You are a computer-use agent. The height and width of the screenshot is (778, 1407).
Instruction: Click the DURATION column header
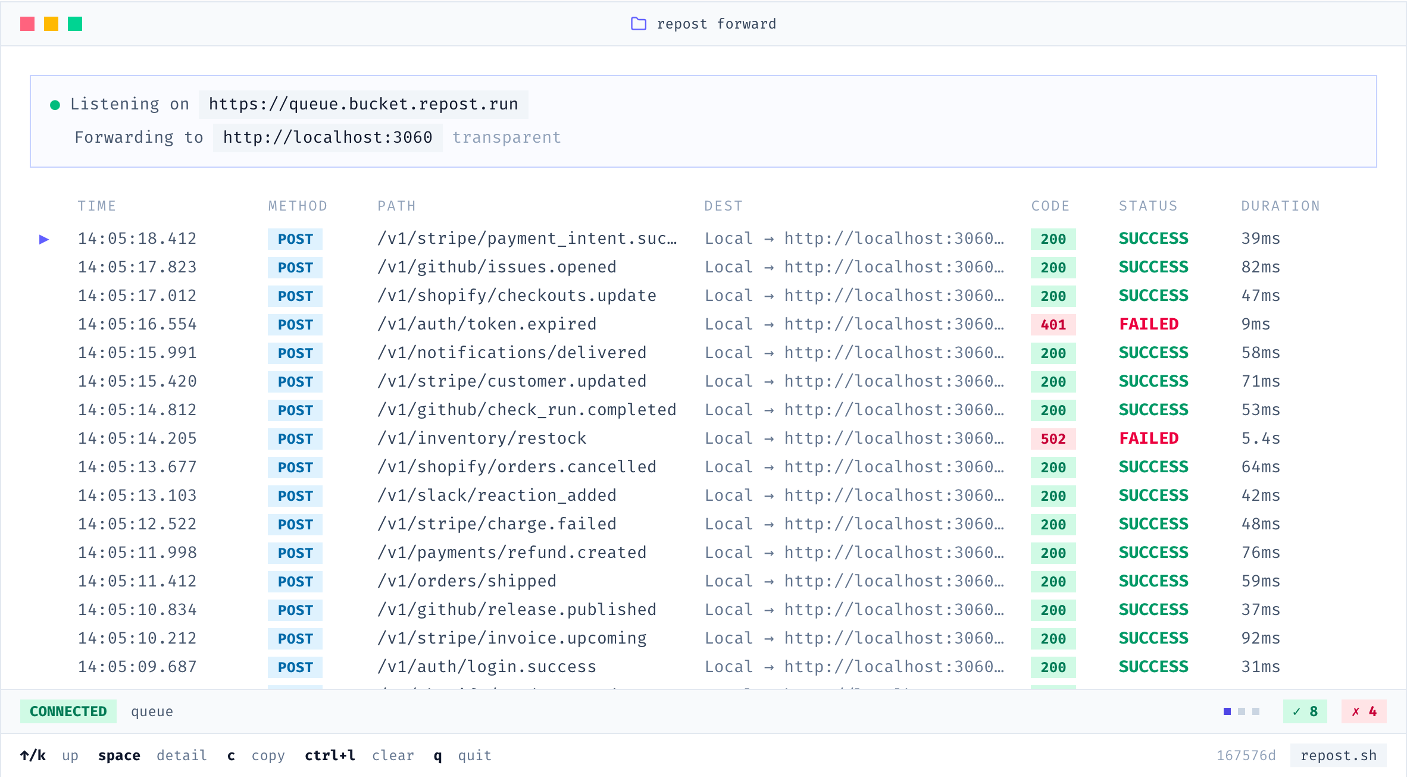coord(1280,206)
